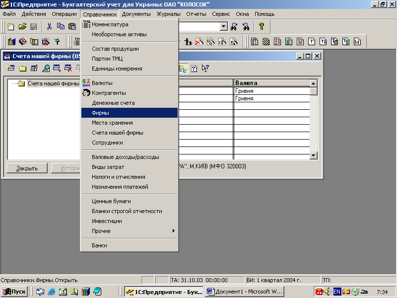Click the Internet Explorer quick launch icon
This screenshot has width=397, height=298.
tap(52, 292)
